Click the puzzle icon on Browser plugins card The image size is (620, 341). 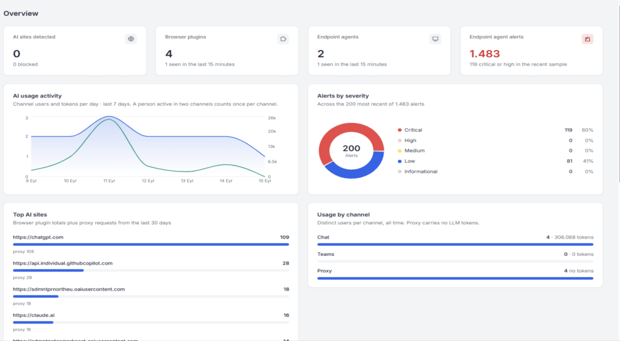283,39
